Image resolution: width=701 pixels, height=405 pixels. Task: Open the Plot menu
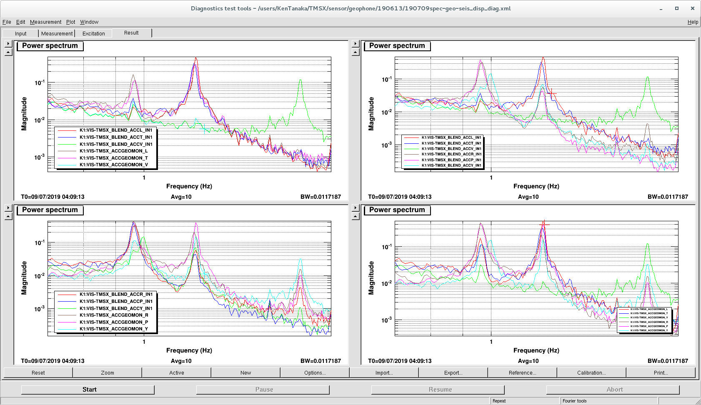pos(71,22)
